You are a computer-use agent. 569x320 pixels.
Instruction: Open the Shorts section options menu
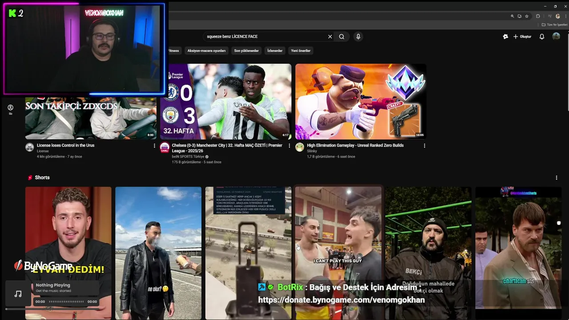click(556, 178)
